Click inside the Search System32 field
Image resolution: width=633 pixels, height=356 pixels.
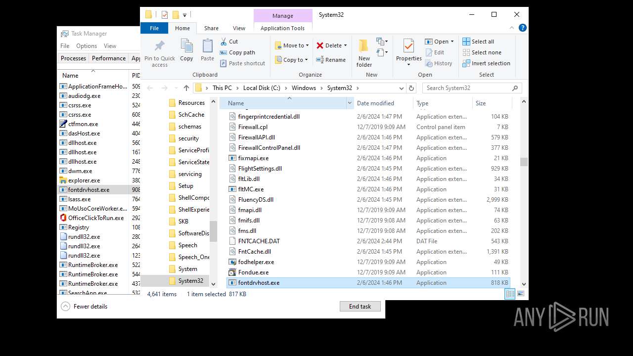point(472,88)
